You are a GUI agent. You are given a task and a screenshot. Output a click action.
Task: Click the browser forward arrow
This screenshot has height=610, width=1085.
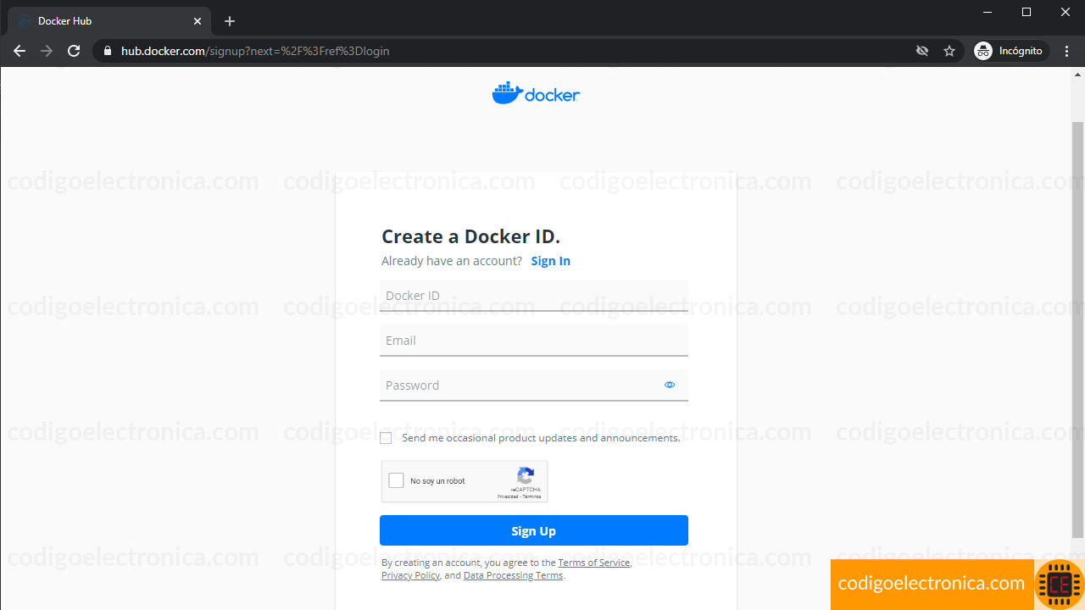pyautogui.click(x=47, y=51)
